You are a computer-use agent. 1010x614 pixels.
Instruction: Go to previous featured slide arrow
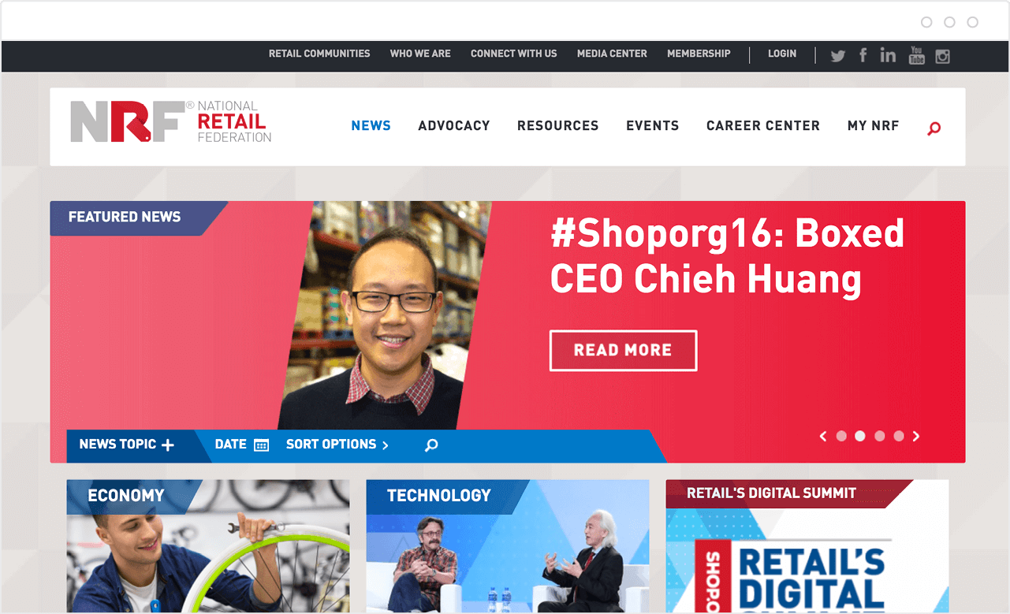pyautogui.click(x=823, y=436)
